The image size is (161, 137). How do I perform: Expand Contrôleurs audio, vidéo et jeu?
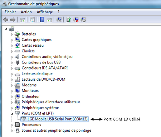click(x=12, y=57)
